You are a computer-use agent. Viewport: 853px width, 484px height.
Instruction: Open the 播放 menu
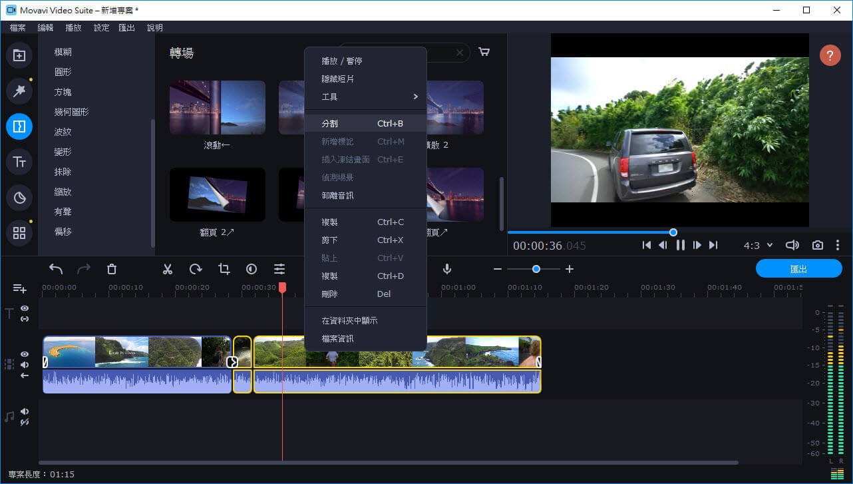73,28
